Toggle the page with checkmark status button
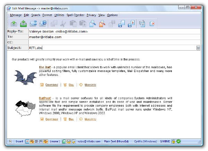Viewport: 208px width, 151px height. tap(73, 141)
